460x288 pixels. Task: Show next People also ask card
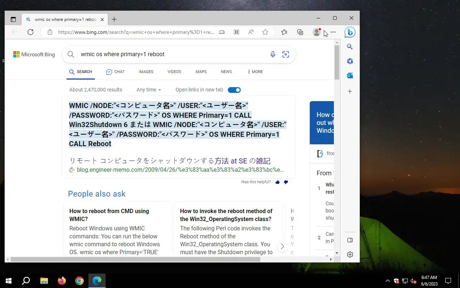[282, 246]
